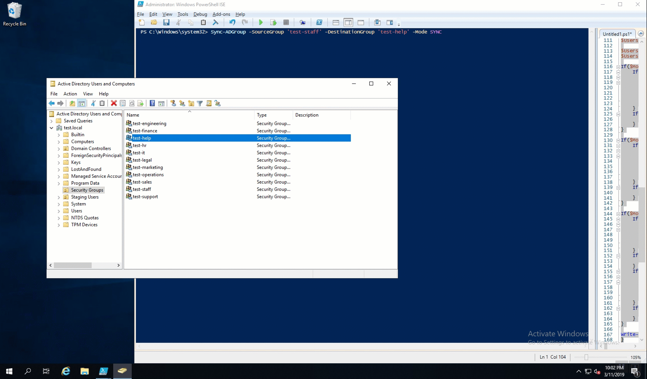Sort the list by the Type column header
Screen dimensions: 647x379
[x=273, y=115]
